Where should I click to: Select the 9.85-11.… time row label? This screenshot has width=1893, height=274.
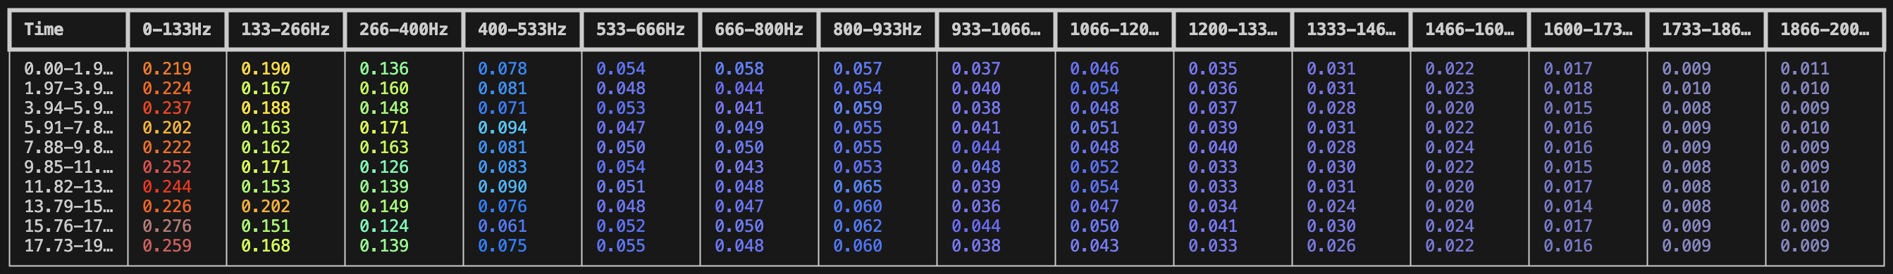pos(68,168)
